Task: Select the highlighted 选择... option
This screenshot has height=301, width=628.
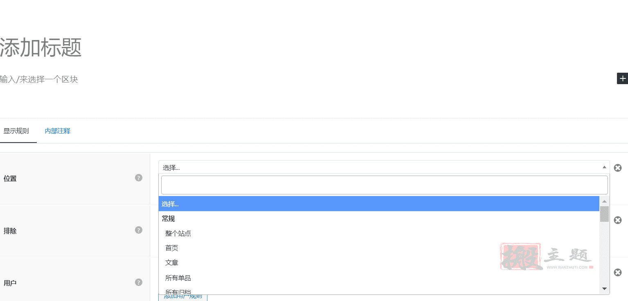Action: click(x=379, y=204)
